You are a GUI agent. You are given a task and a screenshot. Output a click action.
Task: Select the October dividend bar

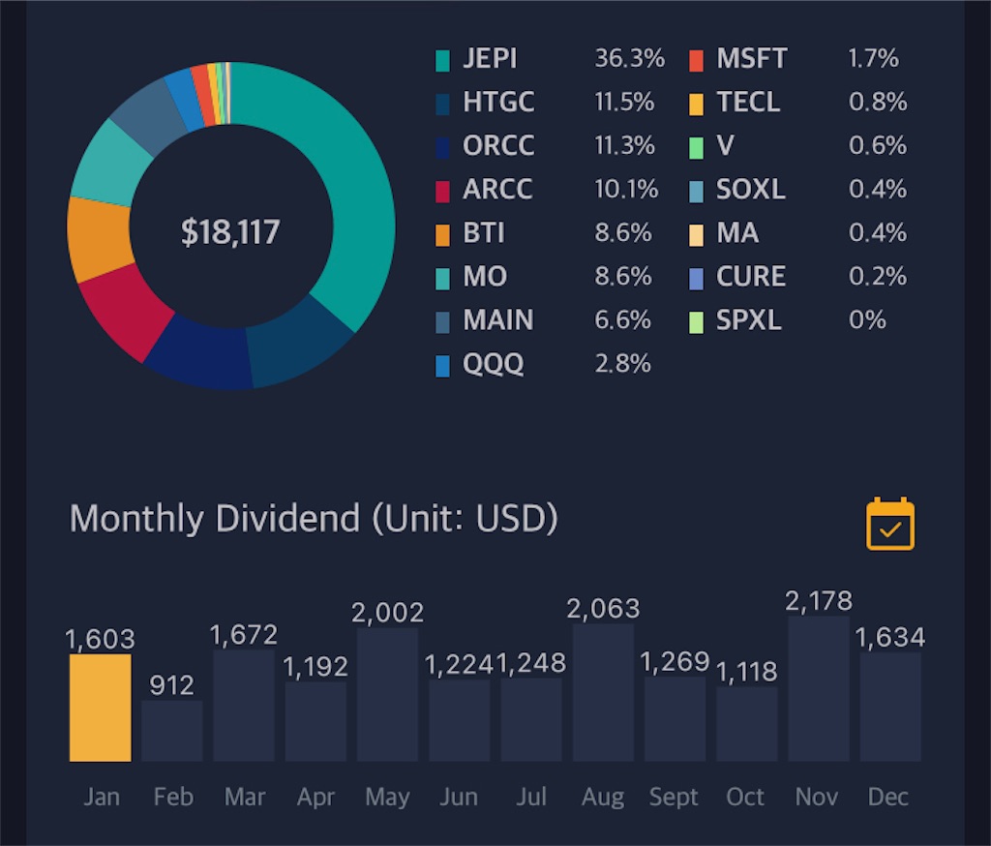pyautogui.click(x=747, y=724)
